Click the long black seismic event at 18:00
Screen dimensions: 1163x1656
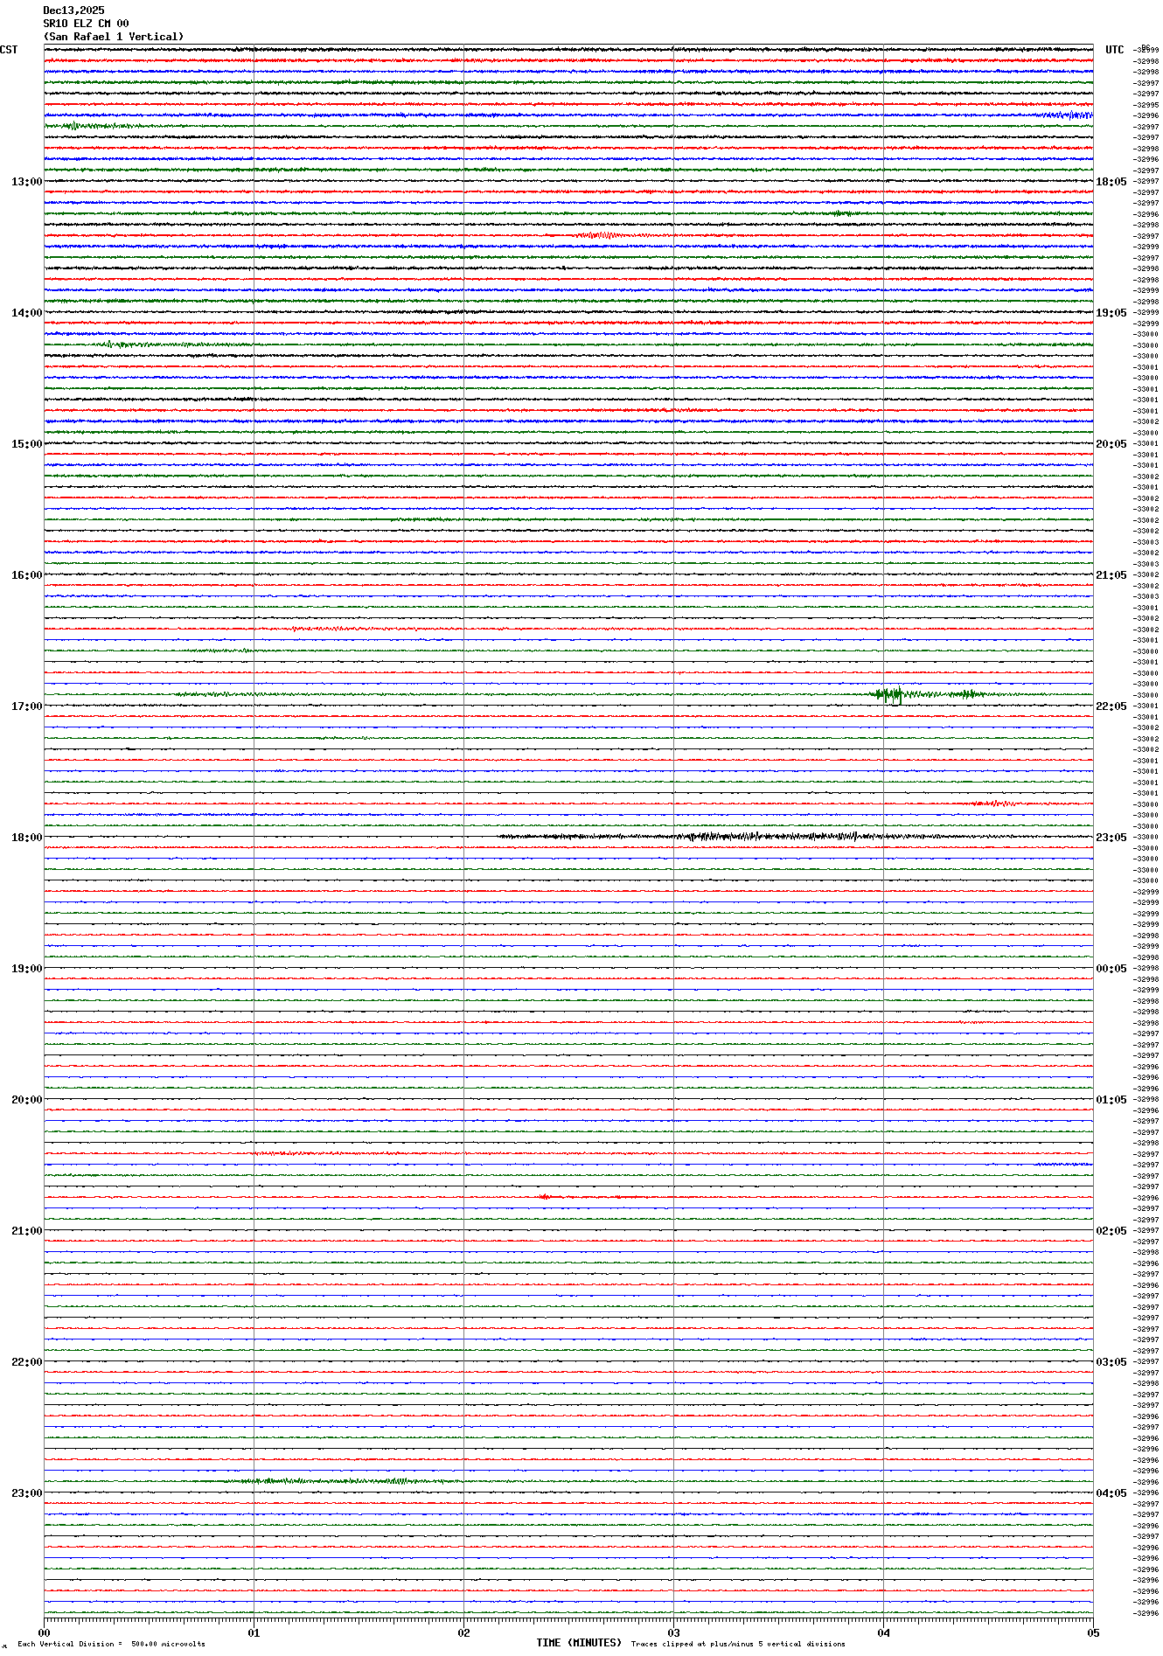point(743,837)
